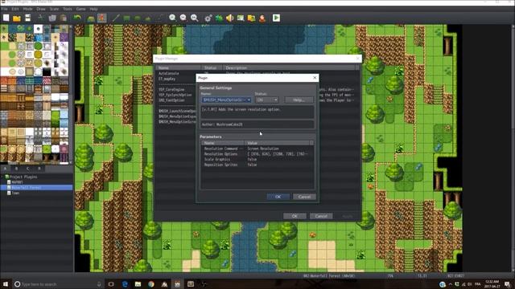515x289 pixels.
Task: Open the Scale menu
Action: point(54,9)
